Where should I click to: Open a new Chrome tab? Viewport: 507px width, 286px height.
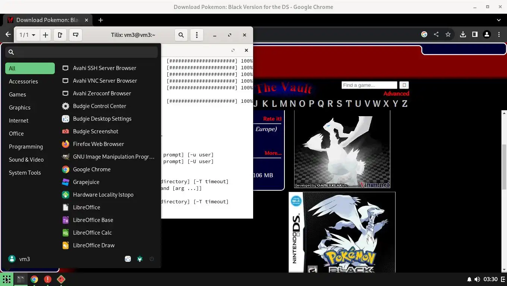point(101,20)
